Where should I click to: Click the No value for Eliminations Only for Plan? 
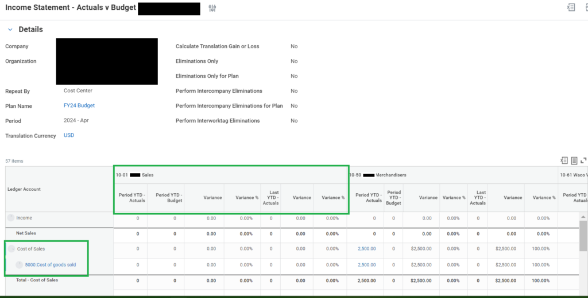(x=294, y=76)
